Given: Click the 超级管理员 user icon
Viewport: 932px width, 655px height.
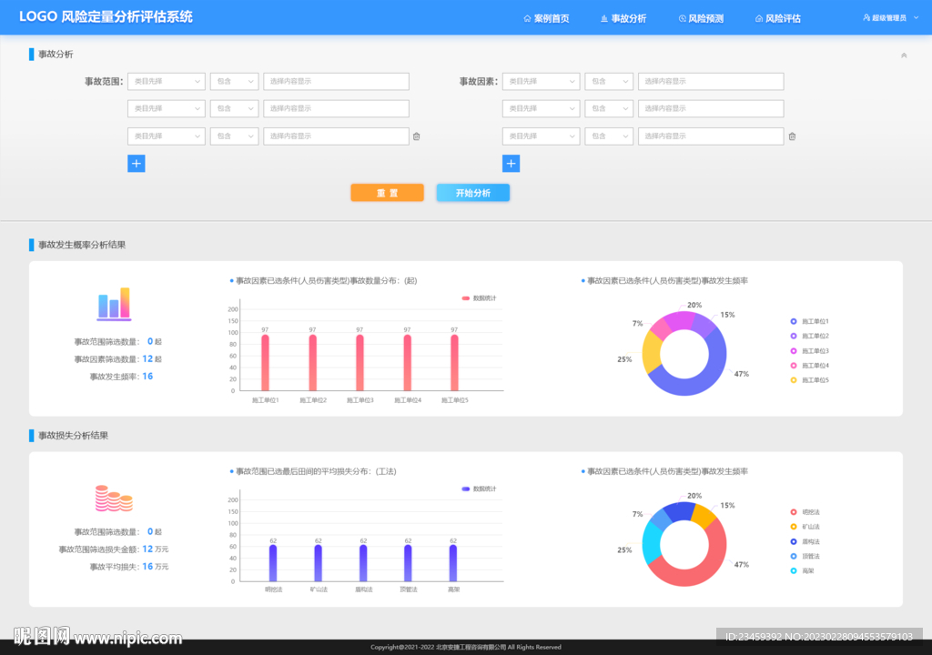Looking at the screenshot, I should click(866, 17).
